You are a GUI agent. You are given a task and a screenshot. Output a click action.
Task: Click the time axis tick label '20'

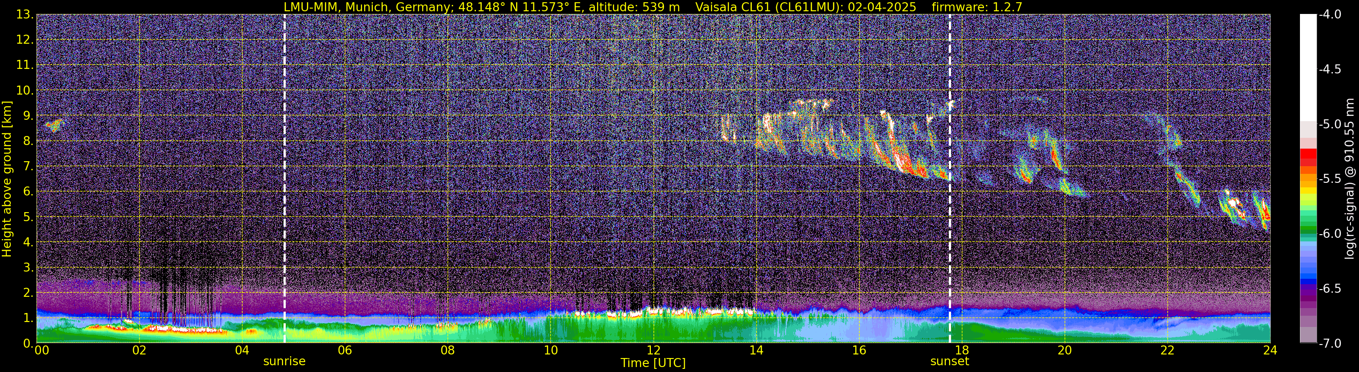coord(1065,350)
